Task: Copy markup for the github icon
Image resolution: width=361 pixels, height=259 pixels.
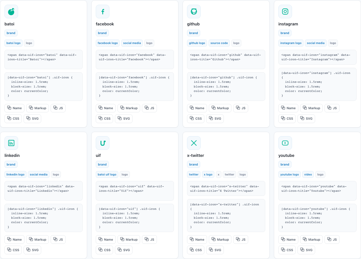Action: (x=220, y=108)
